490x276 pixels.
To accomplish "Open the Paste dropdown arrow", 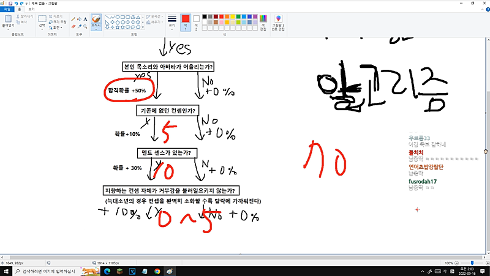I will coord(8,29).
